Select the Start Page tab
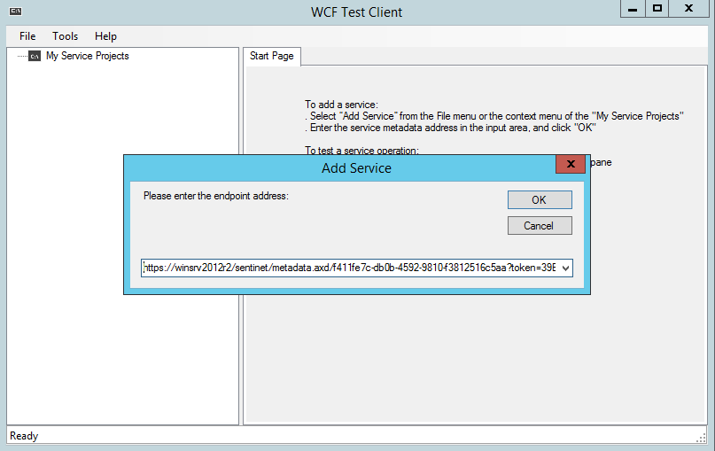This screenshot has height=451, width=715. click(272, 56)
